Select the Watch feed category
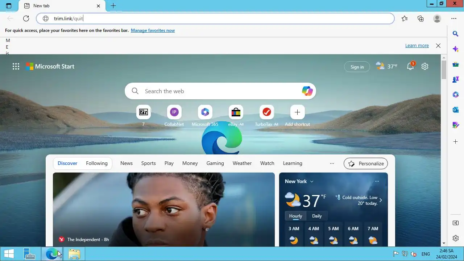Screen dimensions: 464x261 [x=267, y=163]
